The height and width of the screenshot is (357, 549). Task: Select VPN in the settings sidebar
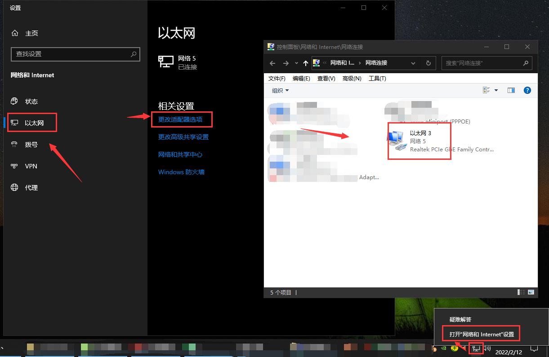[31, 166]
